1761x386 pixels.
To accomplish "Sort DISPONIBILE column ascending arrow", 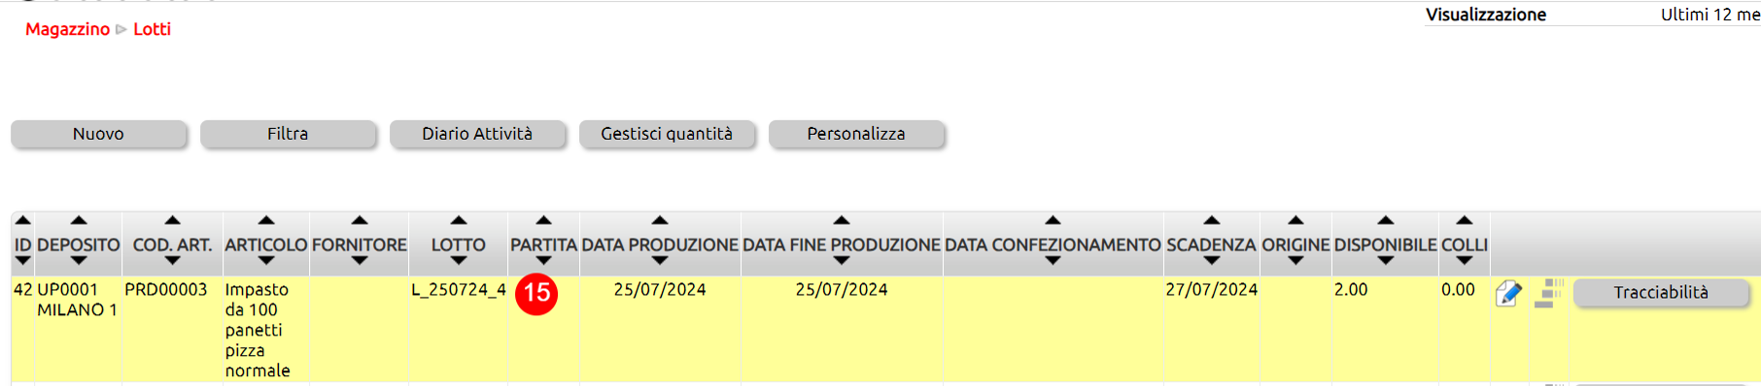I will pos(1386,220).
